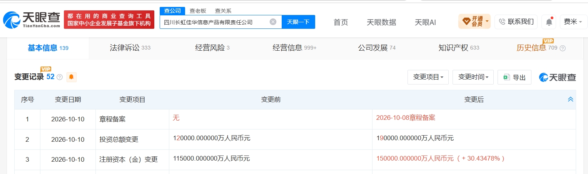
Task: Open notifications via the bell icon in the header
Action: coord(549,22)
